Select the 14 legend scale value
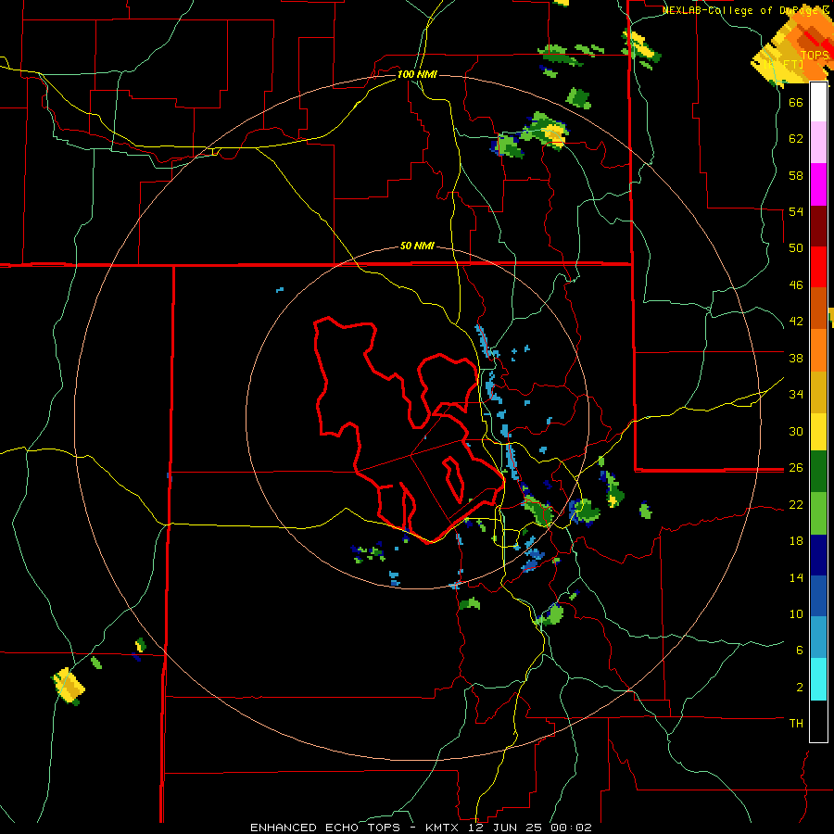 (x=796, y=577)
